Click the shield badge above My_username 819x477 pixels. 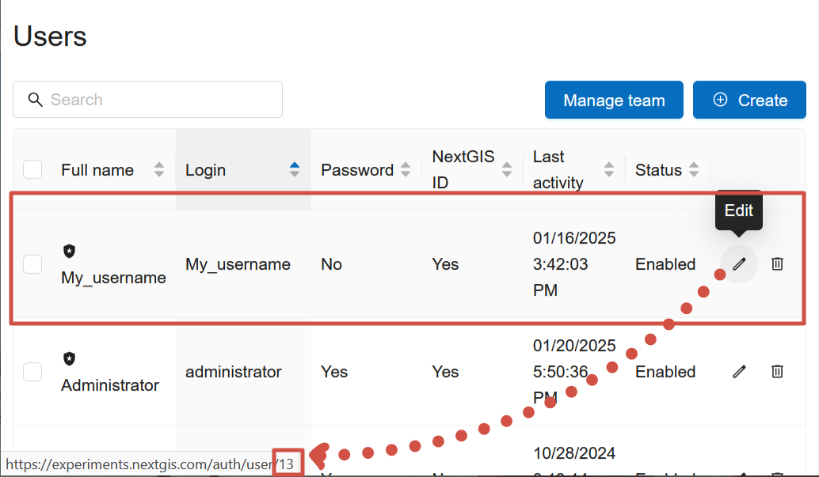coord(69,251)
